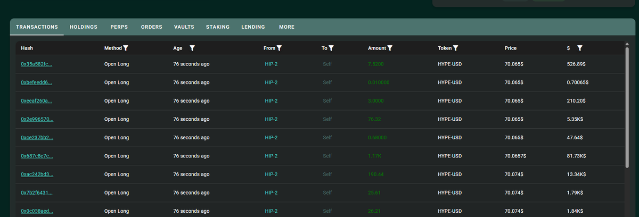This screenshot has width=639, height=217.
Task: Click Open Long in the 0xeeaf260a row
Action: pos(117,101)
